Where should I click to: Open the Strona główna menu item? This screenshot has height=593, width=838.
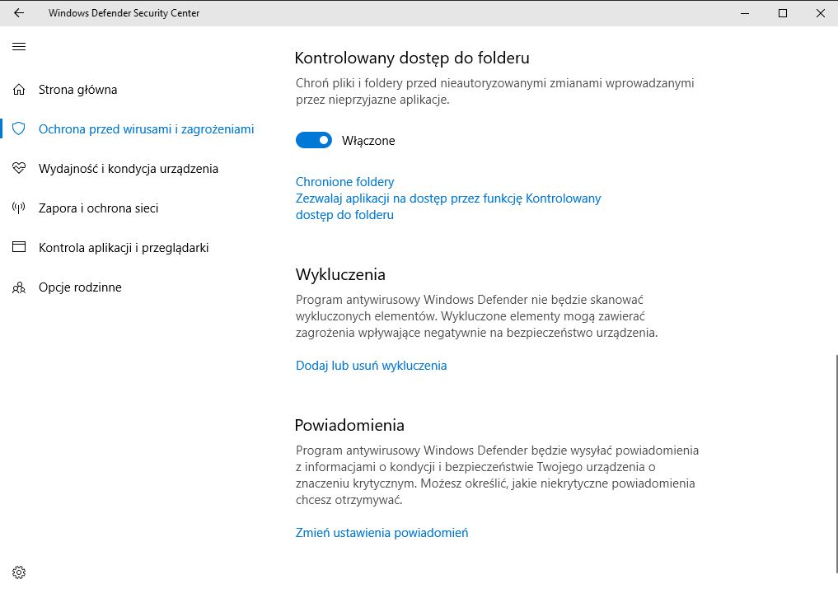pos(77,90)
